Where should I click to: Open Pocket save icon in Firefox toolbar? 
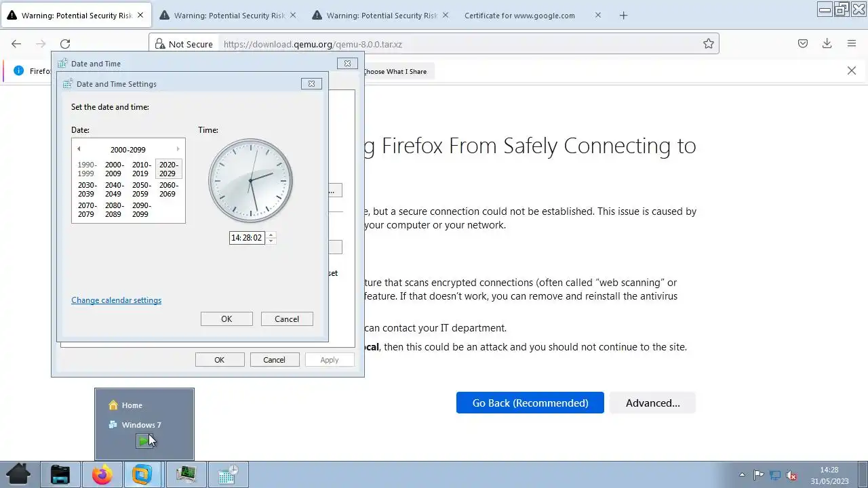click(x=802, y=43)
